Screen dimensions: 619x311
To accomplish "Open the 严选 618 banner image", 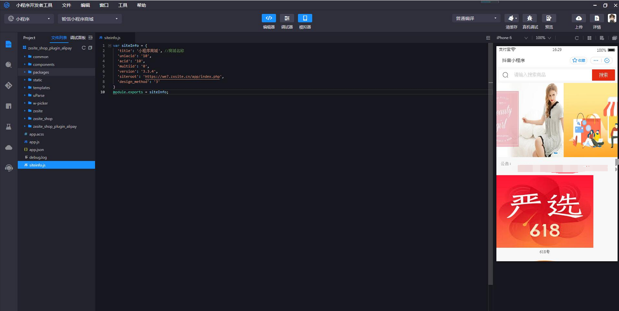I will pyautogui.click(x=545, y=211).
